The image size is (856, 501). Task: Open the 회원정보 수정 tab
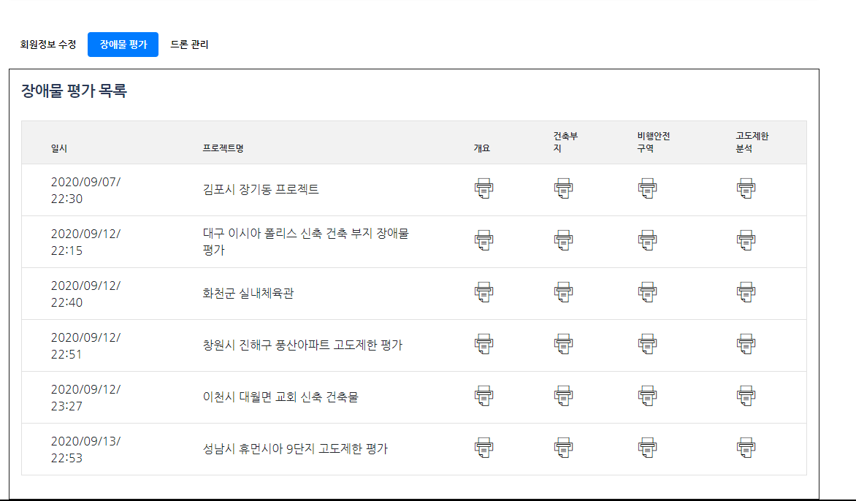pyautogui.click(x=48, y=45)
